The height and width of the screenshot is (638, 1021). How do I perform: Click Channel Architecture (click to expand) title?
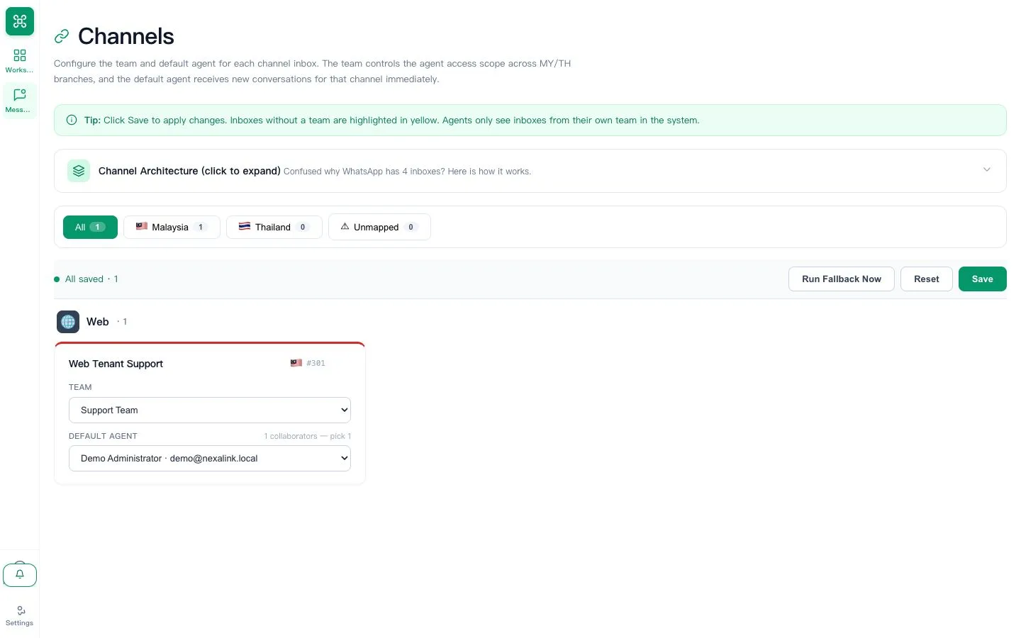[x=189, y=171]
